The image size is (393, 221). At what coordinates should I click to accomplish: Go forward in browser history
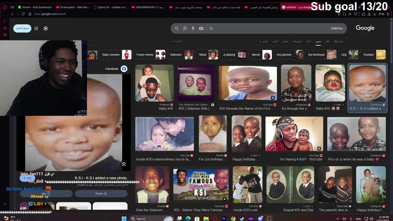pyautogui.click(x=18, y=14)
